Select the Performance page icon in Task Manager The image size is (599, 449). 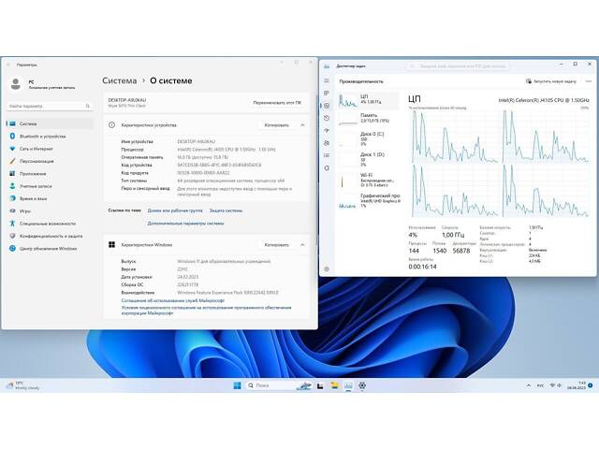point(327,106)
